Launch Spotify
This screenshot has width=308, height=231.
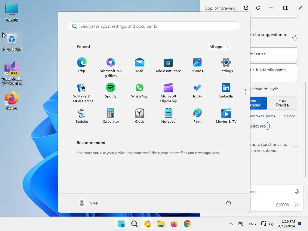[111, 91]
